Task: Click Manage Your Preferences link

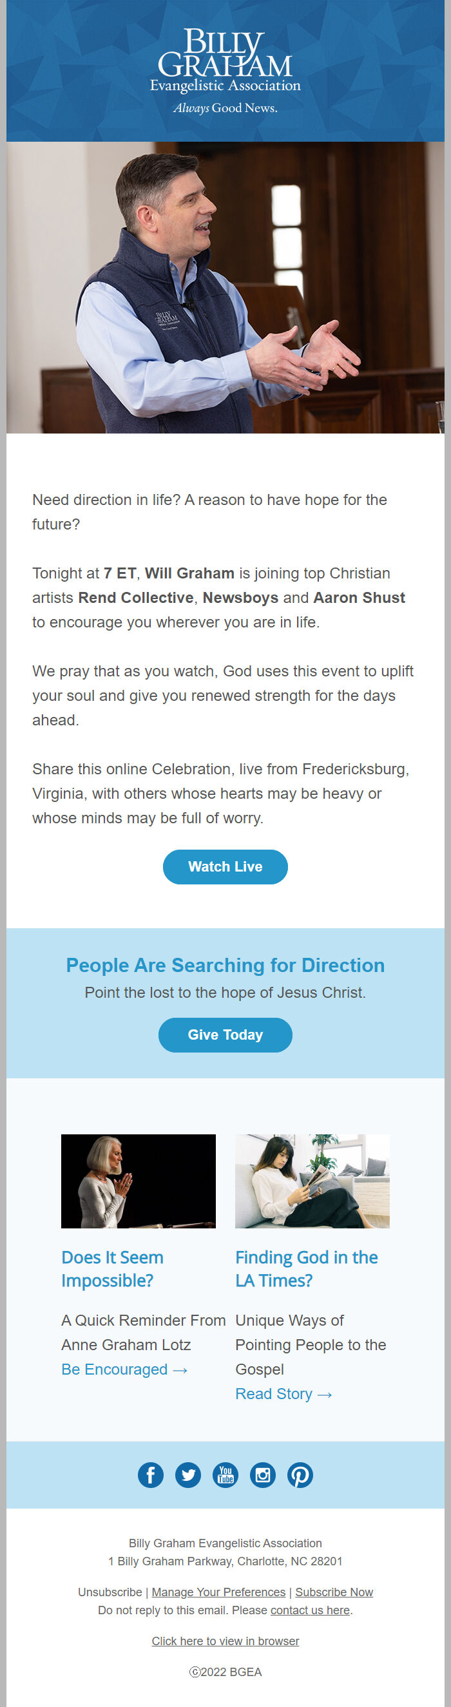Action: click(218, 1592)
